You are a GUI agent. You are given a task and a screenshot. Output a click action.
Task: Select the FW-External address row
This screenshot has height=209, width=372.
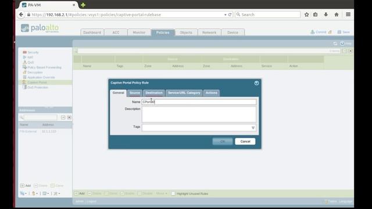coord(45,131)
